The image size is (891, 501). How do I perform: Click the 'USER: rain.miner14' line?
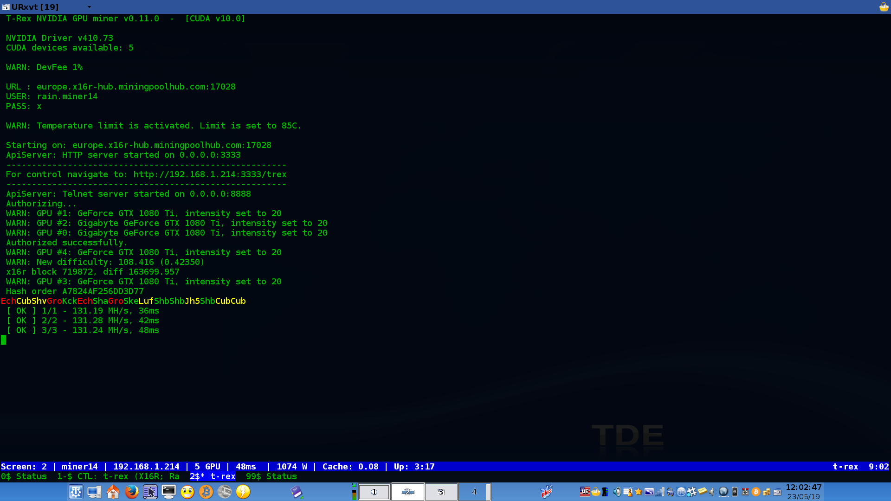[x=52, y=96]
